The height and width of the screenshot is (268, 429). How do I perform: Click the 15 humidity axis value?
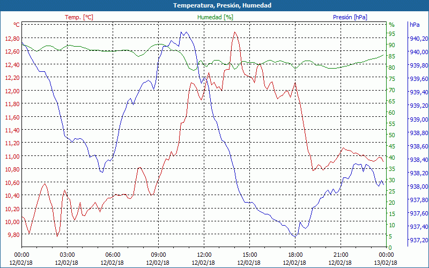(392, 214)
